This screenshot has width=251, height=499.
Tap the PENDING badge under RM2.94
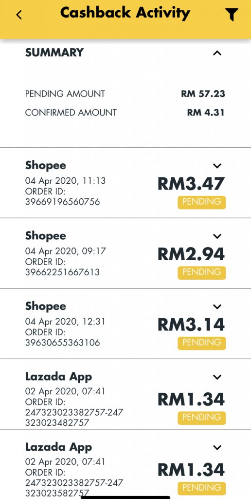[x=202, y=273]
